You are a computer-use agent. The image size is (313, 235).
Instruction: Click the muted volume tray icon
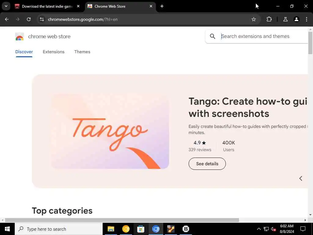coord(273,229)
